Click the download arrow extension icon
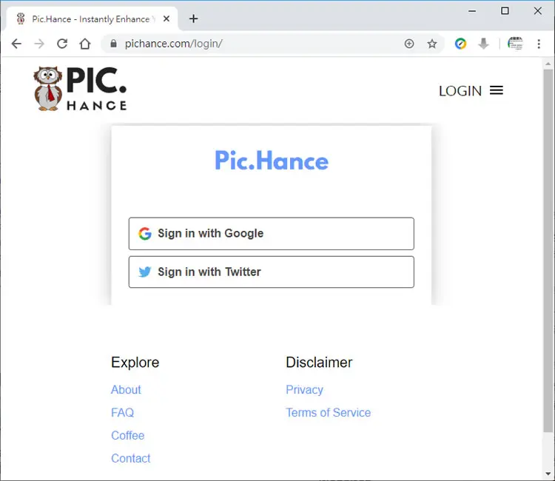This screenshot has width=555, height=481. click(483, 44)
